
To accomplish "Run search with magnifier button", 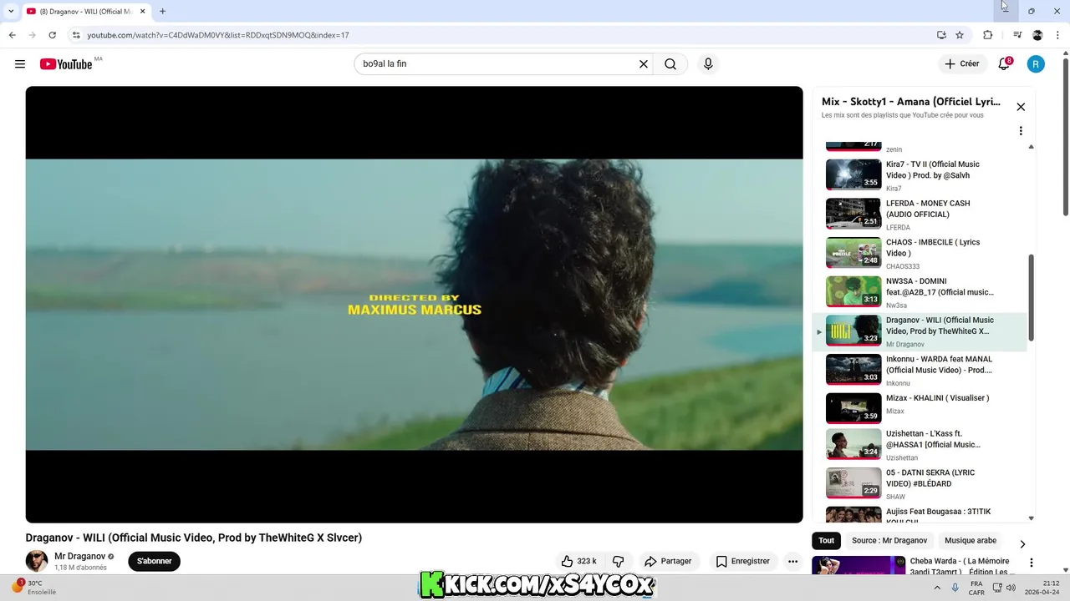I will pyautogui.click(x=670, y=64).
